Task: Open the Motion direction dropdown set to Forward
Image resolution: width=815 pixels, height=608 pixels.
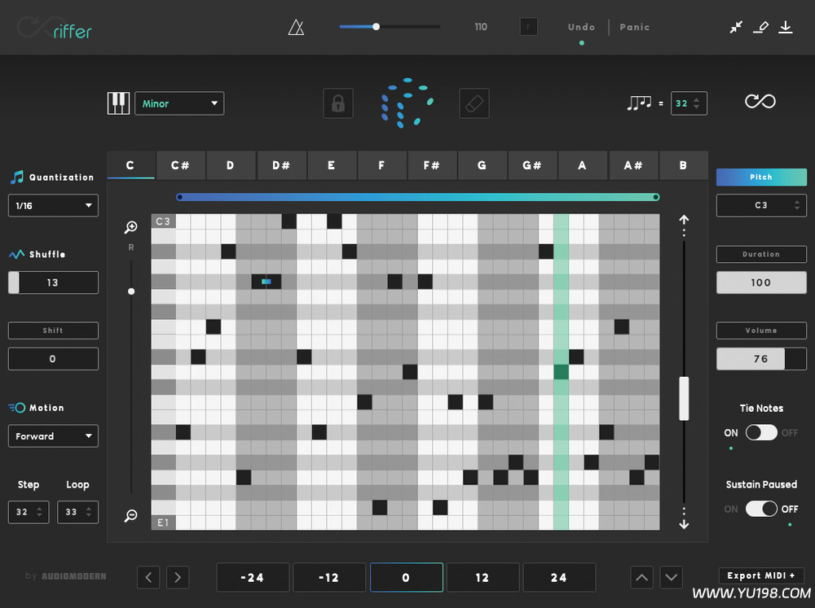Action: coord(53,435)
